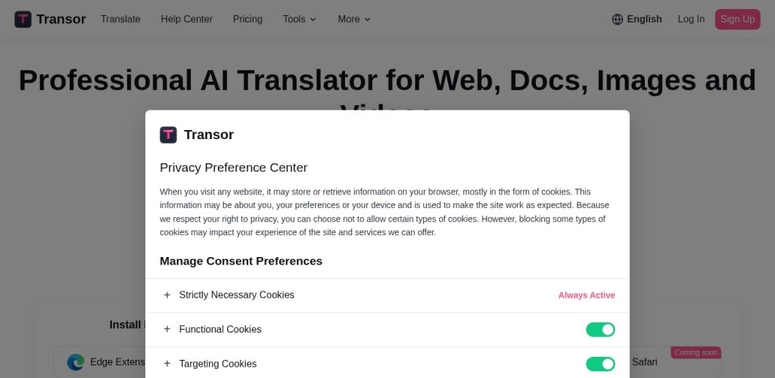Screen dimensions: 775x378
Task: Click the globe language icon
Action: (x=618, y=19)
